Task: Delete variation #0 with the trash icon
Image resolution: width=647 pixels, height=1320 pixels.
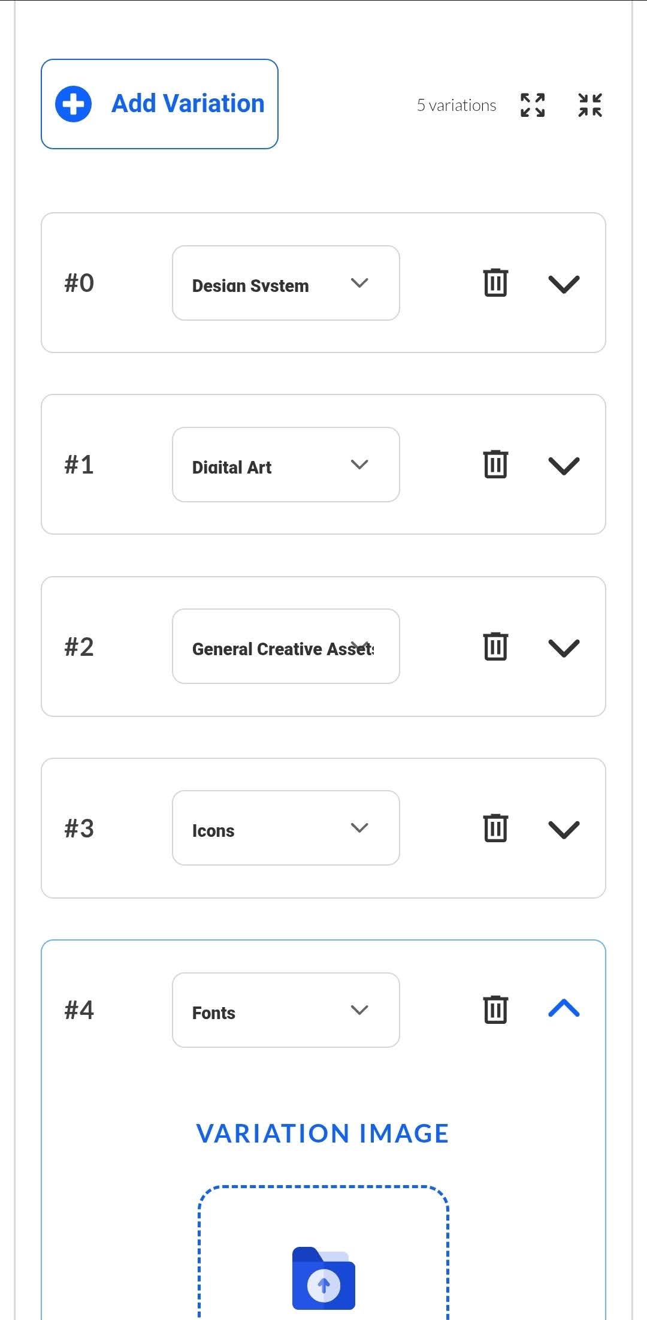Action: (495, 283)
